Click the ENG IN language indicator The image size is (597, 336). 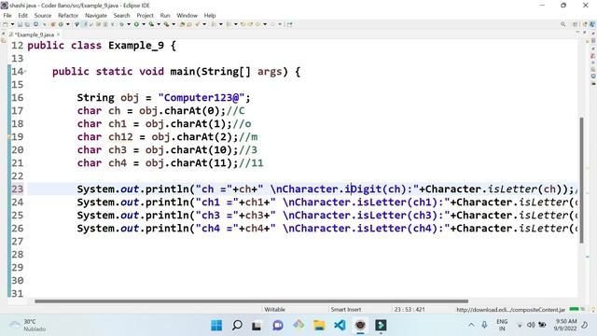coord(502,325)
